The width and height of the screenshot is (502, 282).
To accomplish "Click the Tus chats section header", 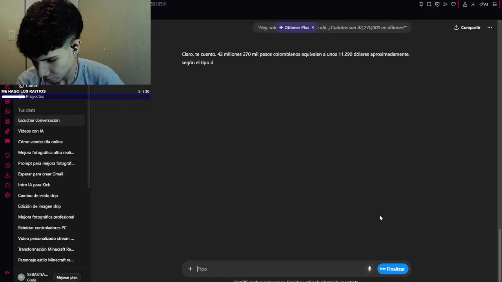I will [x=27, y=110].
